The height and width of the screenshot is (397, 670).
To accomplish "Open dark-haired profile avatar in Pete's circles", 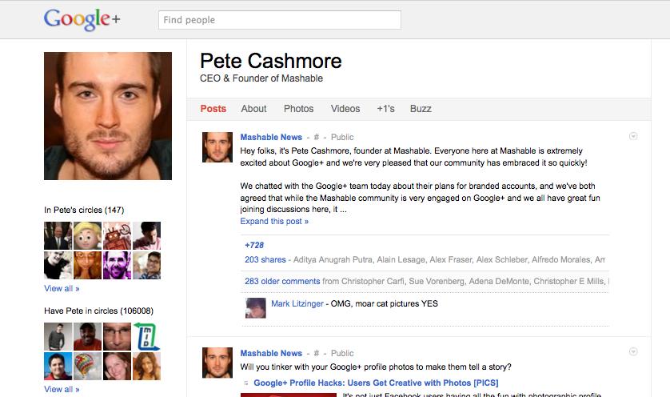I will click(146, 235).
